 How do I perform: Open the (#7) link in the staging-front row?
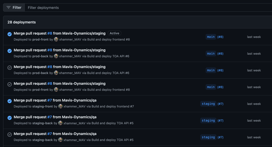[x=221, y=104]
